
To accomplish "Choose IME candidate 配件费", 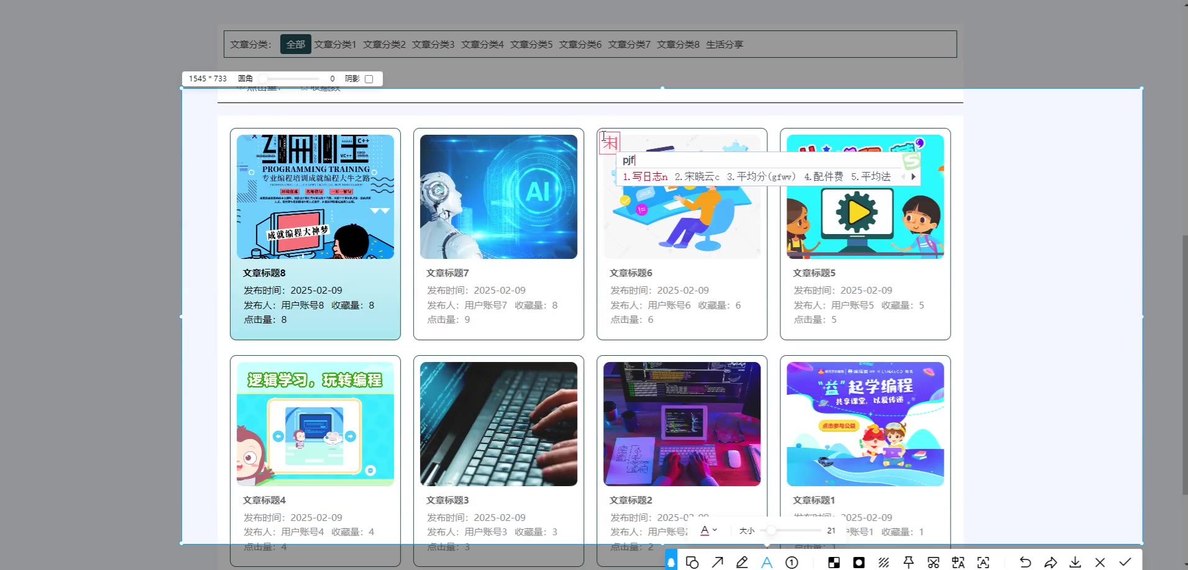I will pyautogui.click(x=823, y=176).
